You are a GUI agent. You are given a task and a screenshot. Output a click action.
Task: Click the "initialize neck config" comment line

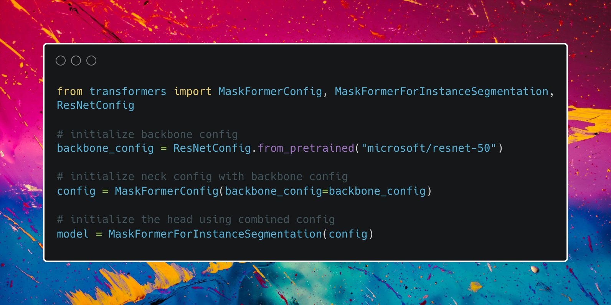tap(202, 177)
